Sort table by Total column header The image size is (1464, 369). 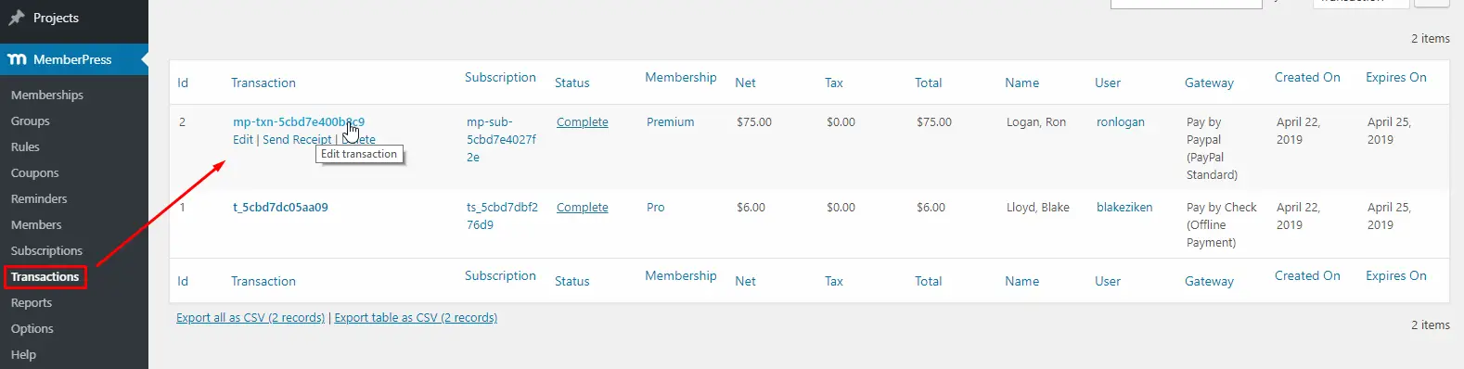coord(928,83)
